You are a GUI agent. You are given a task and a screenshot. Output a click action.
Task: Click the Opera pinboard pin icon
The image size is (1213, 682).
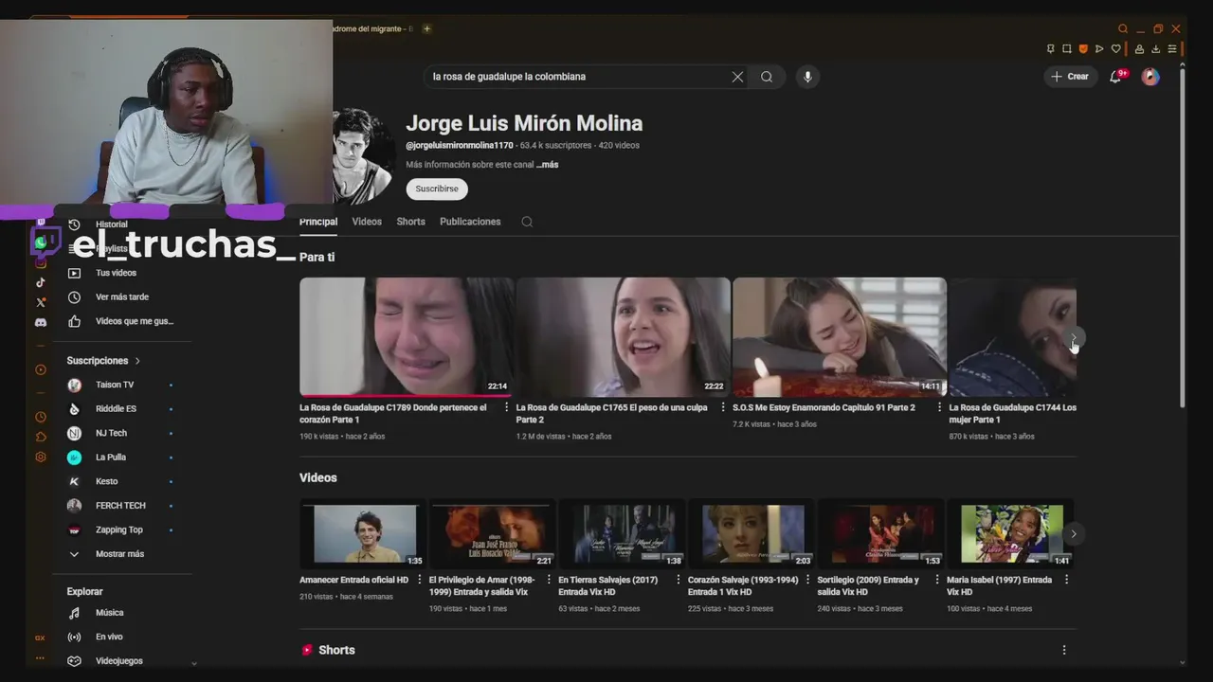[1050, 49]
